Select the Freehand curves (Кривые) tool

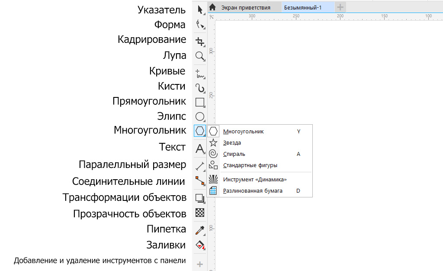pyautogui.click(x=199, y=73)
